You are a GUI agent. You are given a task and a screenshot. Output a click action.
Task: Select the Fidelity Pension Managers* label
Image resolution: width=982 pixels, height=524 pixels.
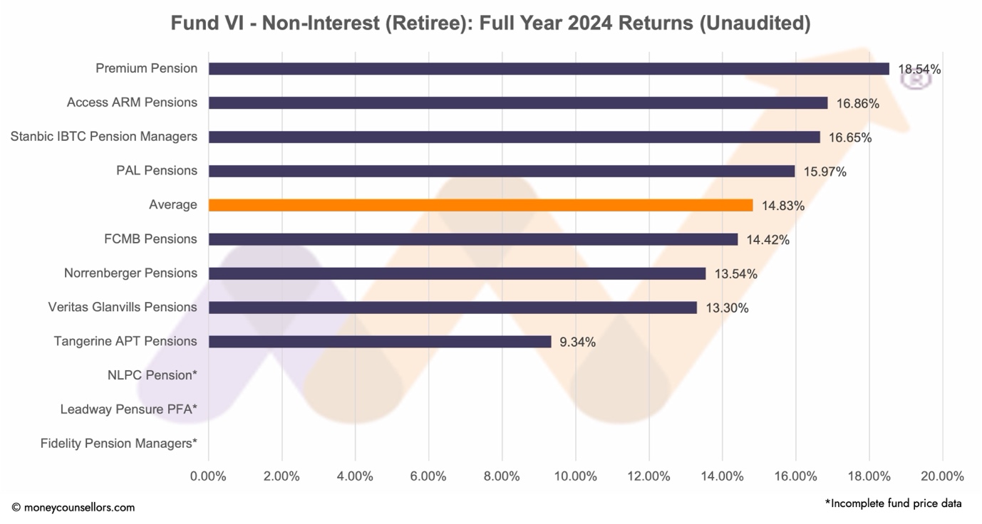click(118, 444)
